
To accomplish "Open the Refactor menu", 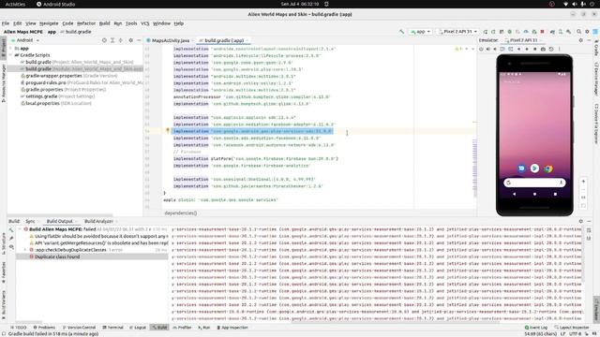I will 86,23.
